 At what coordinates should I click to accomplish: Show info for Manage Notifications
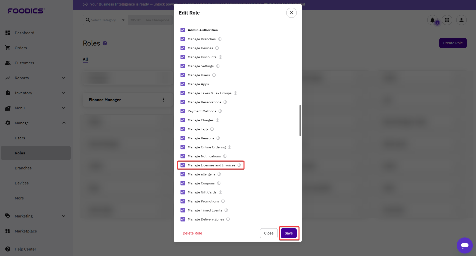[225, 156]
